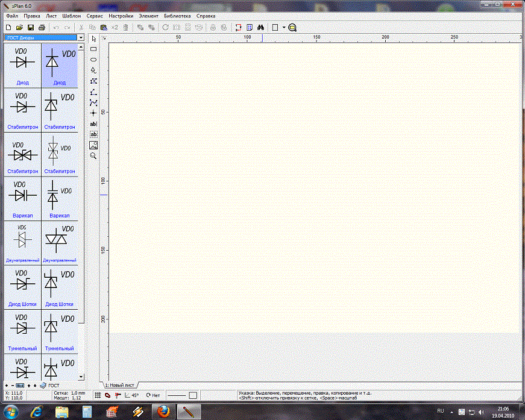
Task: Open the 'Библиотека' menu
Action: pos(176,16)
